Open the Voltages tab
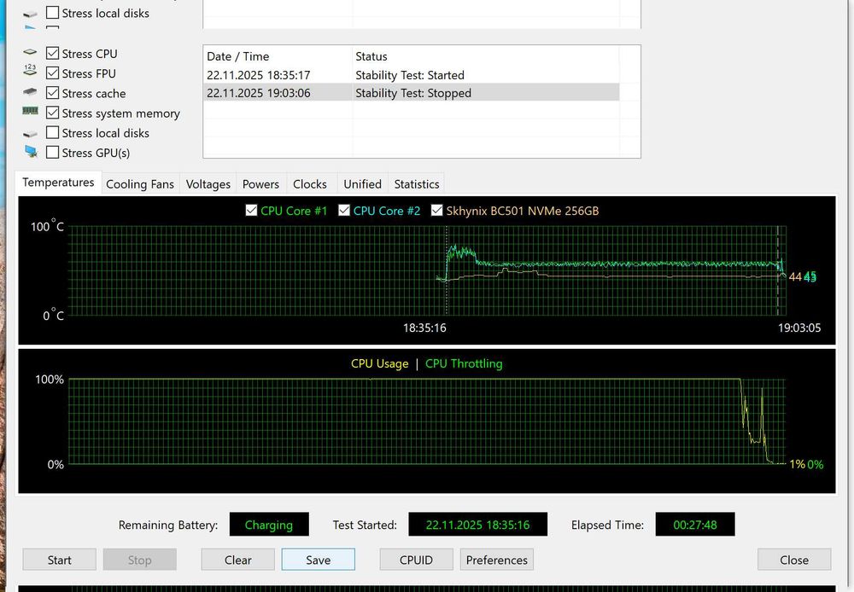The image size is (854, 592). pos(208,184)
